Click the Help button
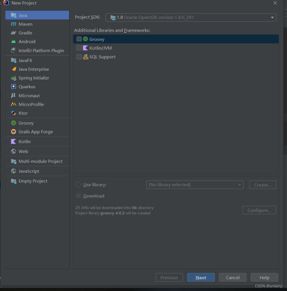 pyautogui.click(x=264, y=277)
